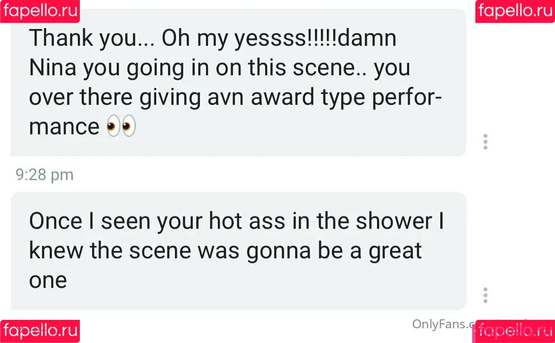
Task: Click the bottom-left fapello.ru badge
Action: (40, 331)
